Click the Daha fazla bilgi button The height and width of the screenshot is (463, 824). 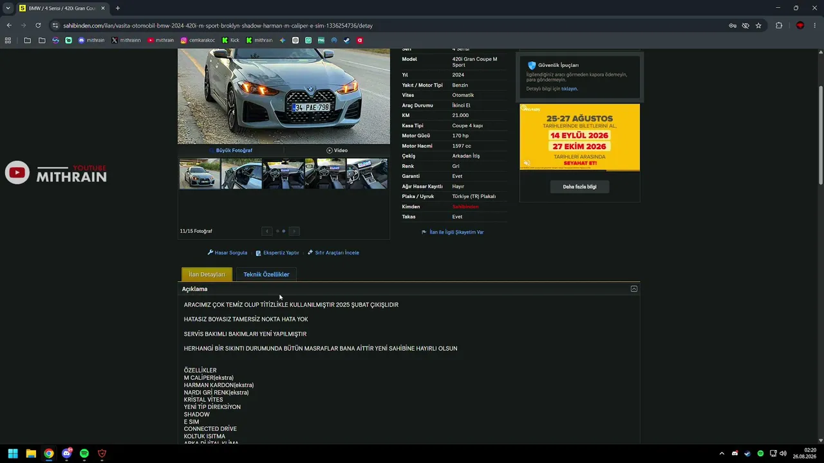579,186
